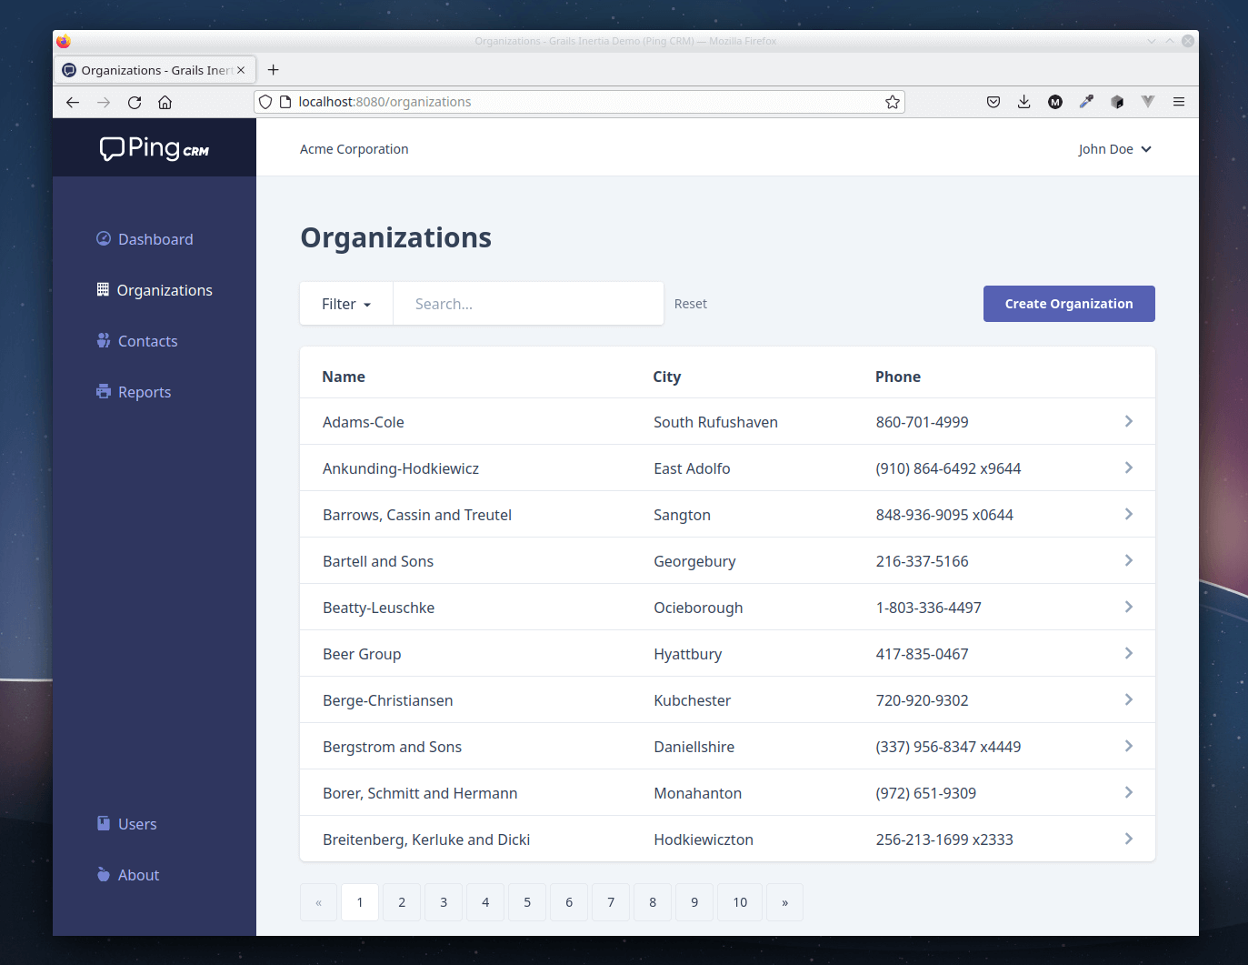
Task: Click the Adams-Cole organization name
Action: tap(364, 422)
